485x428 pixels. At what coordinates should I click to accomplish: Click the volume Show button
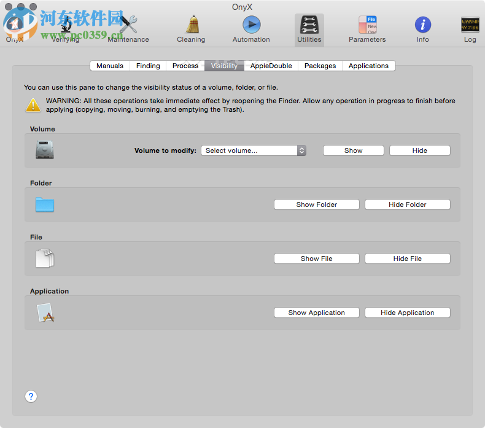(354, 150)
